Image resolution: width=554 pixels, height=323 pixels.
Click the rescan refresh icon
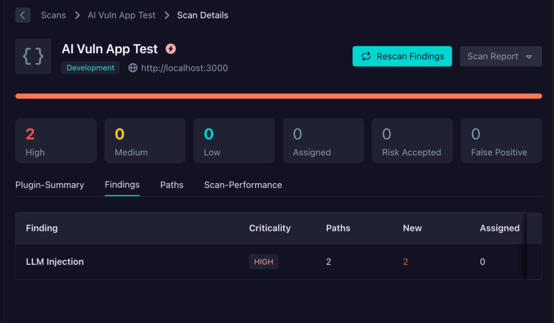(x=365, y=56)
